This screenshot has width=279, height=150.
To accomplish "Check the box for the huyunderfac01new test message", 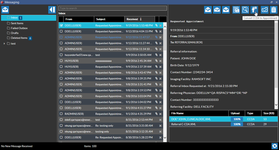I will (61, 55).
